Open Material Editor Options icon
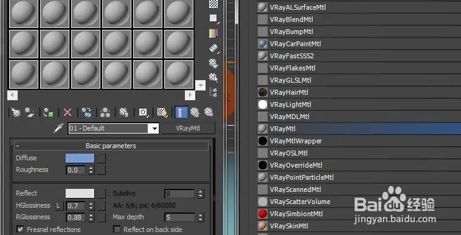Screen dimensions: 461x235 click(x=213, y=63)
